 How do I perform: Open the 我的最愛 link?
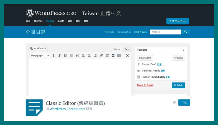[x=109, y=32]
